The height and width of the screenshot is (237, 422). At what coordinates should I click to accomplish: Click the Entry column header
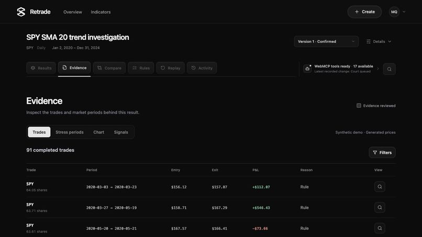pyautogui.click(x=175, y=170)
